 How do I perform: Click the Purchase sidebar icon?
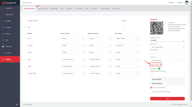[x=3, y=53]
